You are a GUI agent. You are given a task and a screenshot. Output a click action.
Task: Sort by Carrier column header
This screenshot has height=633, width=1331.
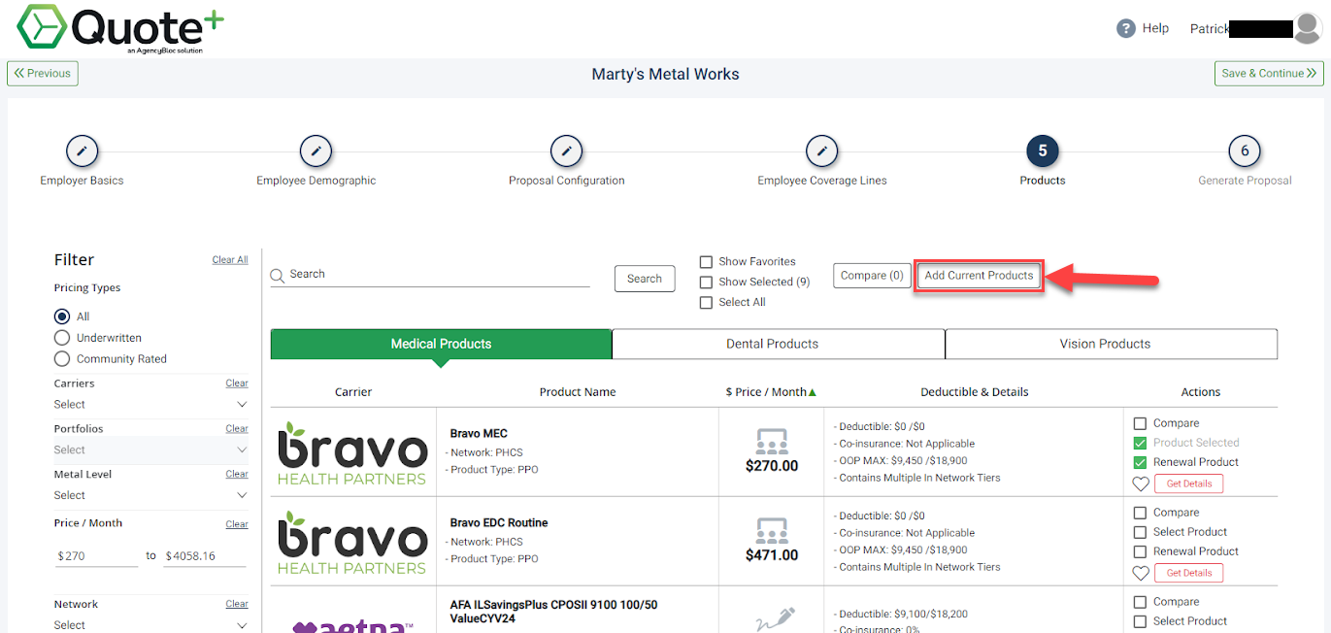pyautogui.click(x=353, y=392)
